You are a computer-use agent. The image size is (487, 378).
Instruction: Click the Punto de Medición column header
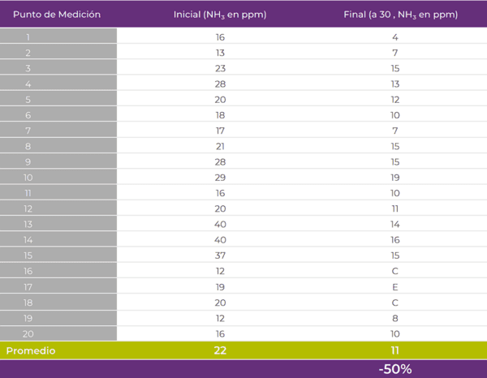tap(57, 15)
